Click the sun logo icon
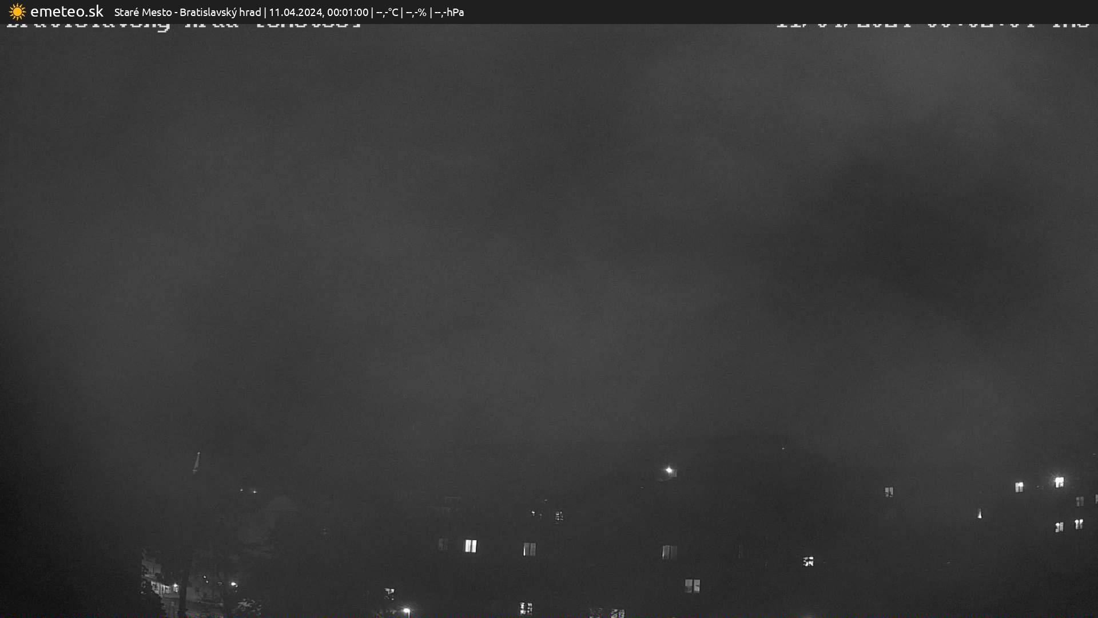This screenshot has height=618, width=1098. pyautogui.click(x=17, y=12)
